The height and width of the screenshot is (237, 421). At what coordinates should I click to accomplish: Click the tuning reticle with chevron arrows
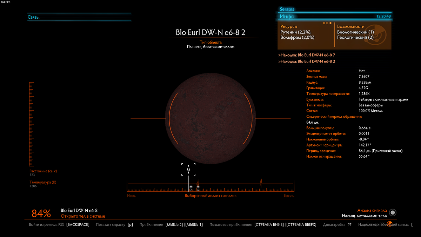tap(188, 169)
